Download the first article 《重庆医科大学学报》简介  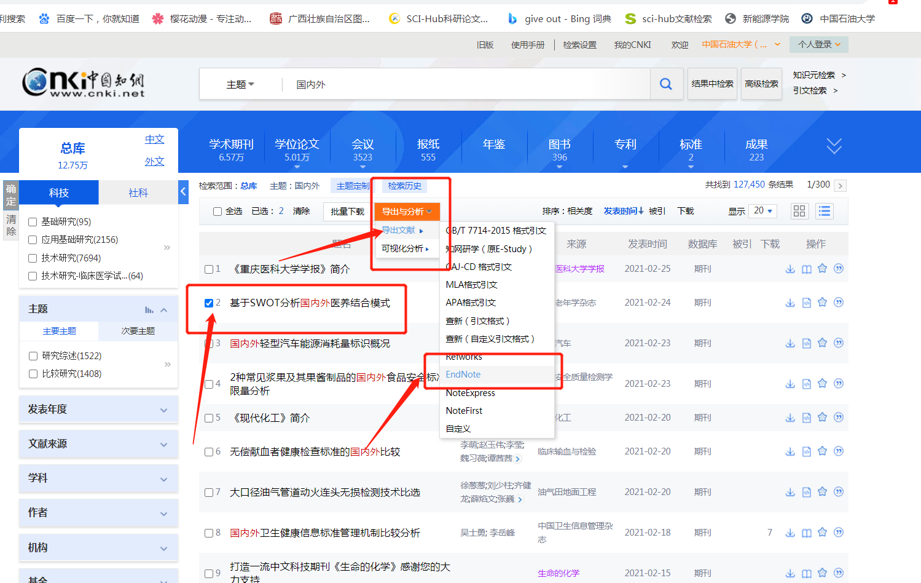point(790,269)
